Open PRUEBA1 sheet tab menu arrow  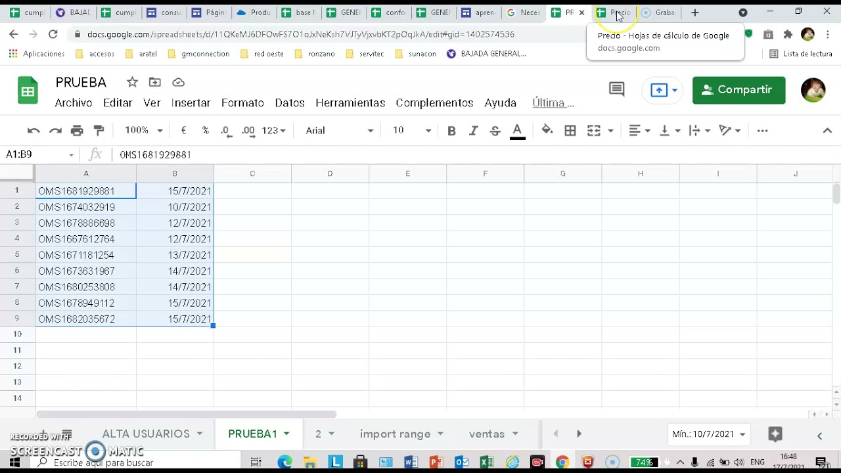pyautogui.click(x=286, y=434)
